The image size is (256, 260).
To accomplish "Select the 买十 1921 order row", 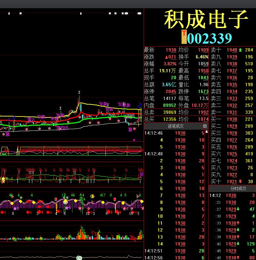I will pyautogui.click(x=232, y=181).
